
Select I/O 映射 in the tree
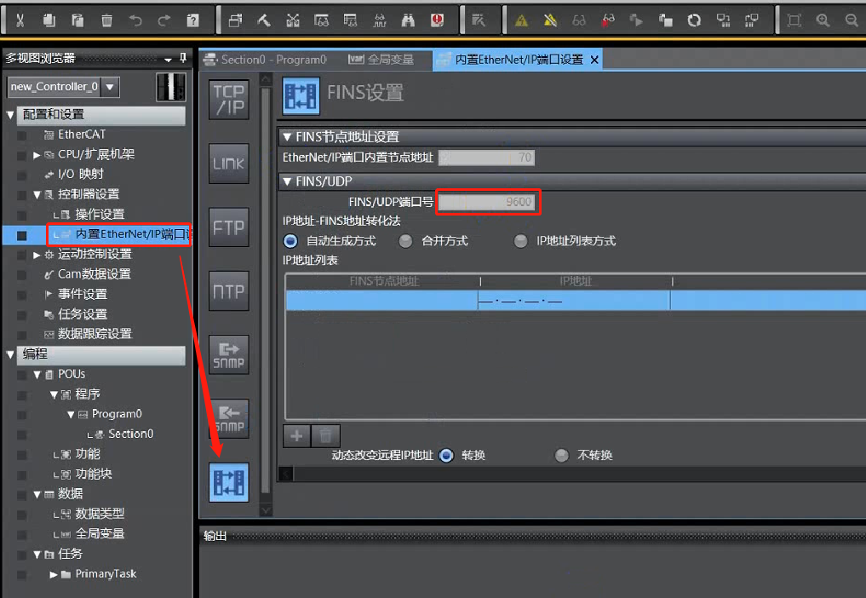[x=80, y=175]
